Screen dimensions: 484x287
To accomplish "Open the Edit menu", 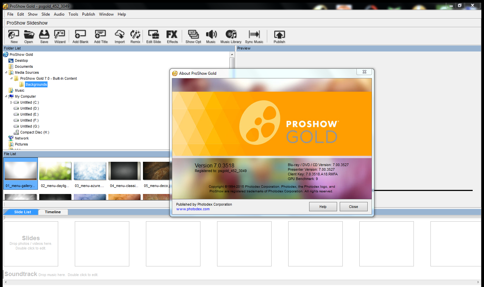I will pyautogui.click(x=21, y=14).
